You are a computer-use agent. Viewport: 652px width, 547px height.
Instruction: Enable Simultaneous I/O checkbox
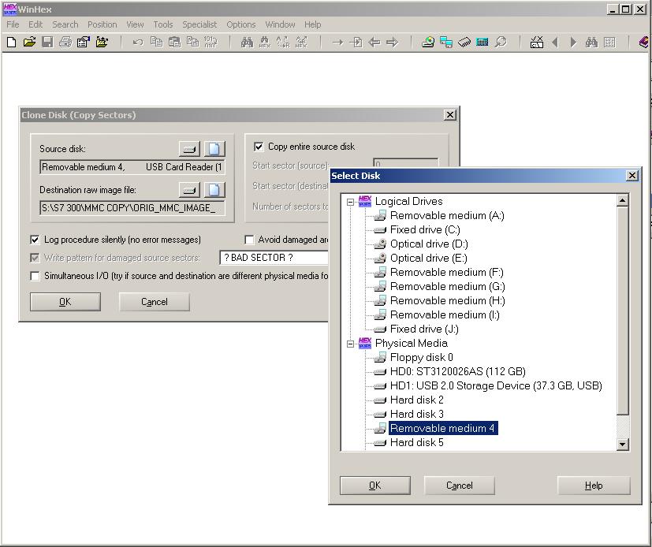(35, 276)
